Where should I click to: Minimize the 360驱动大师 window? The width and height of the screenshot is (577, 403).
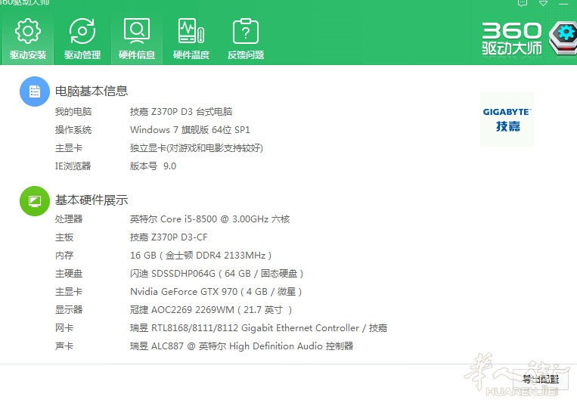[563, 3]
